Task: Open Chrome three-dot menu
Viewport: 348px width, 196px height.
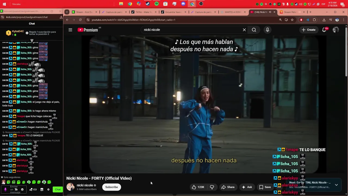Action: [x=344, y=20]
